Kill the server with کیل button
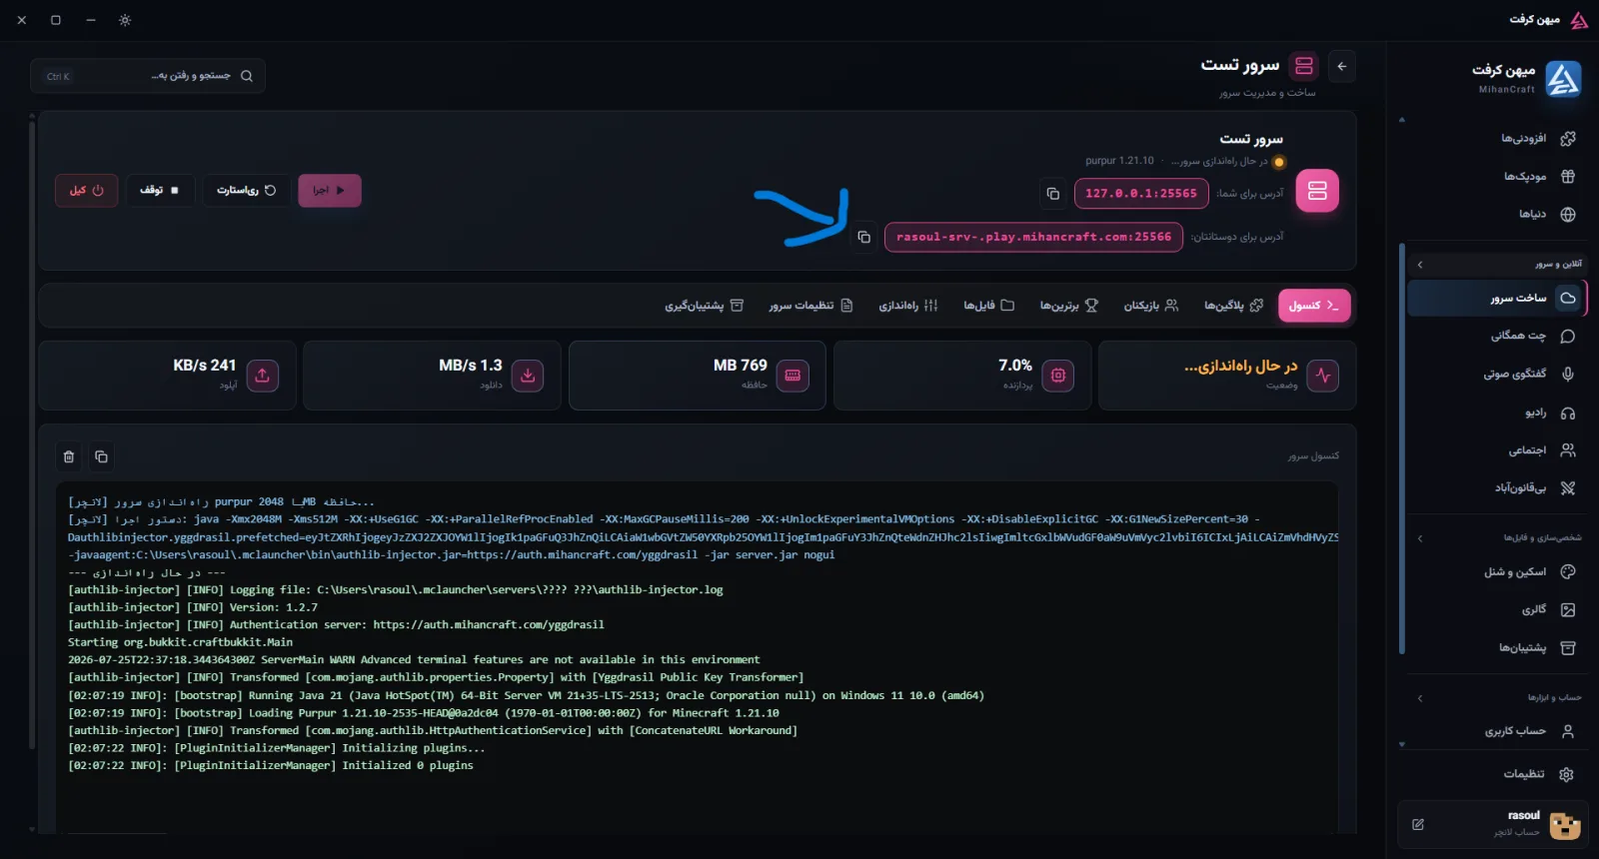 point(87,191)
